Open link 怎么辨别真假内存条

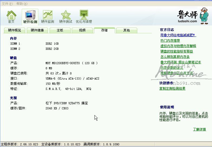[175, 57]
